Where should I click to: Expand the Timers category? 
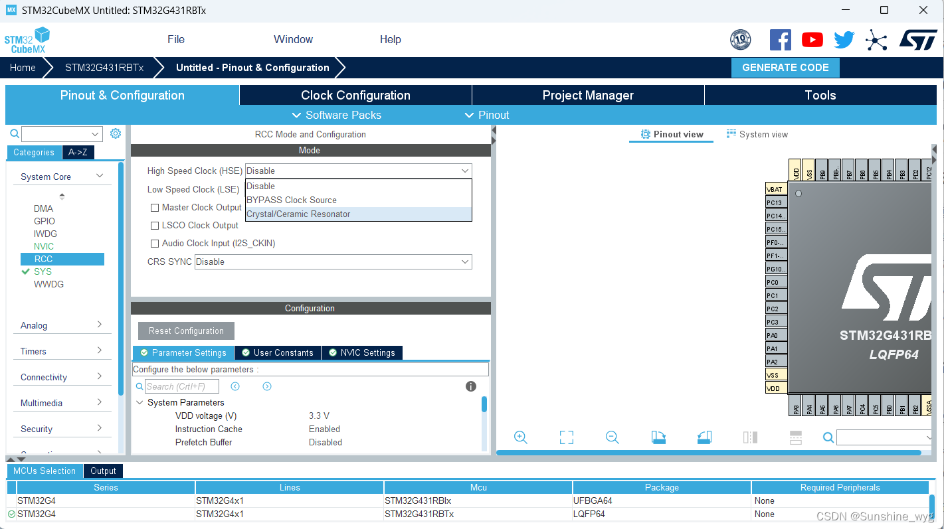tap(62, 351)
